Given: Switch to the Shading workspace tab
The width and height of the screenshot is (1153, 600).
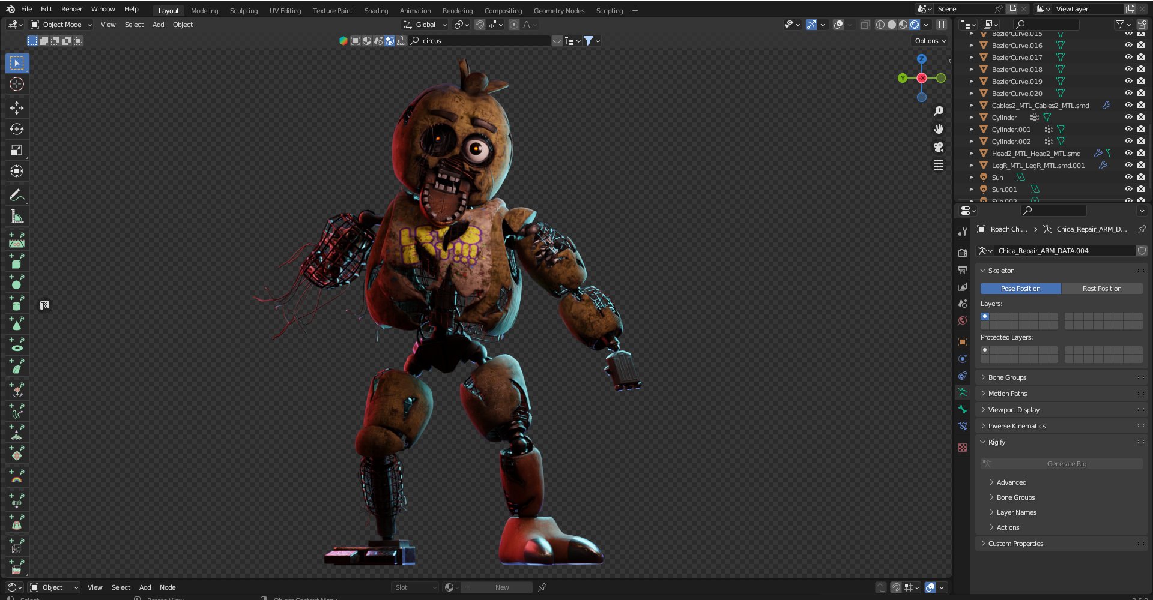Looking at the screenshot, I should click(x=376, y=11).
